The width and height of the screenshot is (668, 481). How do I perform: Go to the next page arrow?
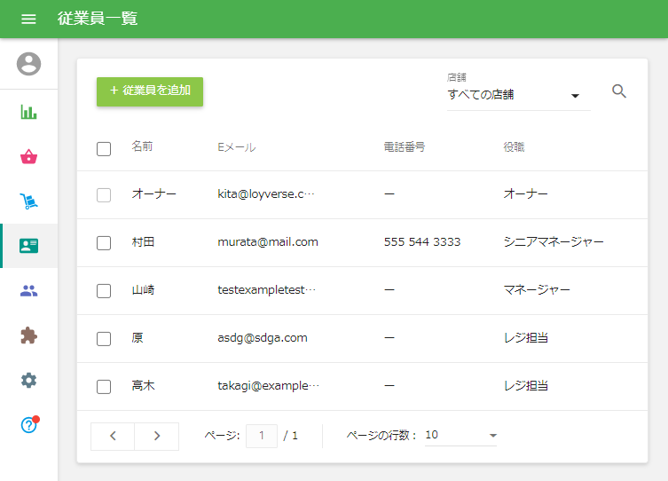(x=157, y=436)
